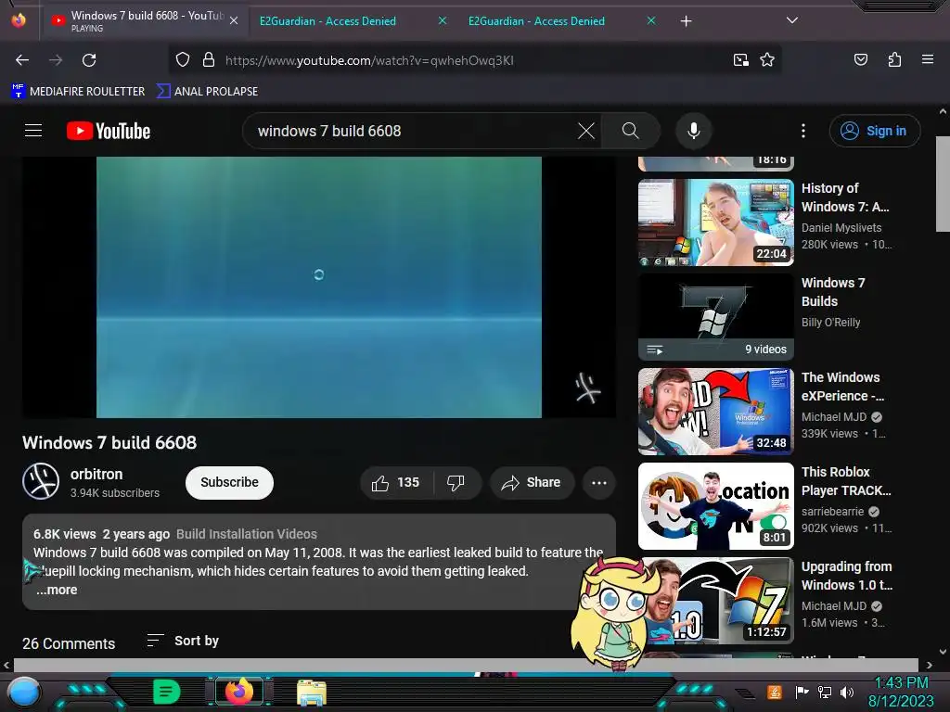This screenshot has width=950, height=712.
Task: Click the Firefox taskbar button
Action: pos(239,692)
